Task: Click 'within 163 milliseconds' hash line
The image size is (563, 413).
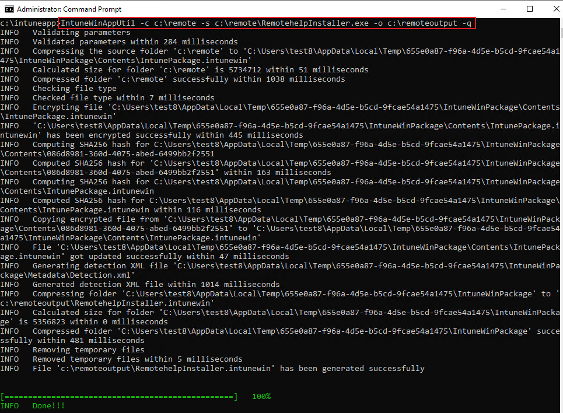Action: point(277,173)
